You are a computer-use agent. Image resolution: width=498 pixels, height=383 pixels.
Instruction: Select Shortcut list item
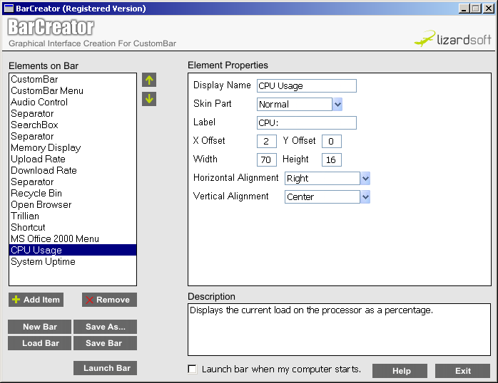click(73, 228)
